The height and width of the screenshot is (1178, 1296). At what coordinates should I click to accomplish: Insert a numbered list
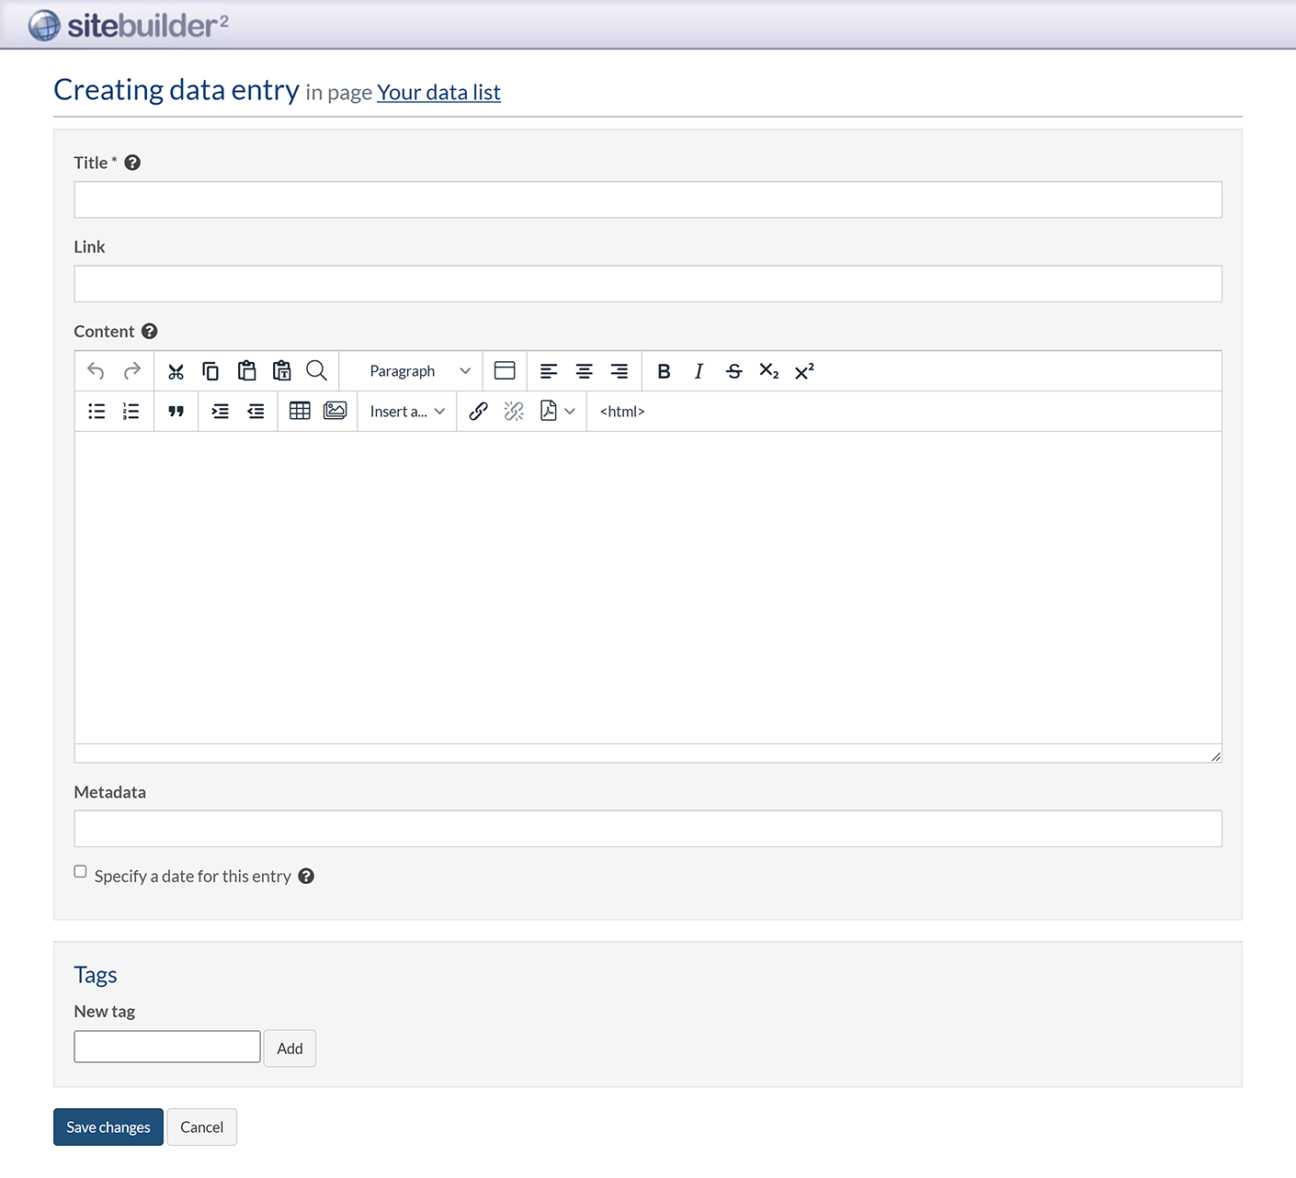(131, 412)
